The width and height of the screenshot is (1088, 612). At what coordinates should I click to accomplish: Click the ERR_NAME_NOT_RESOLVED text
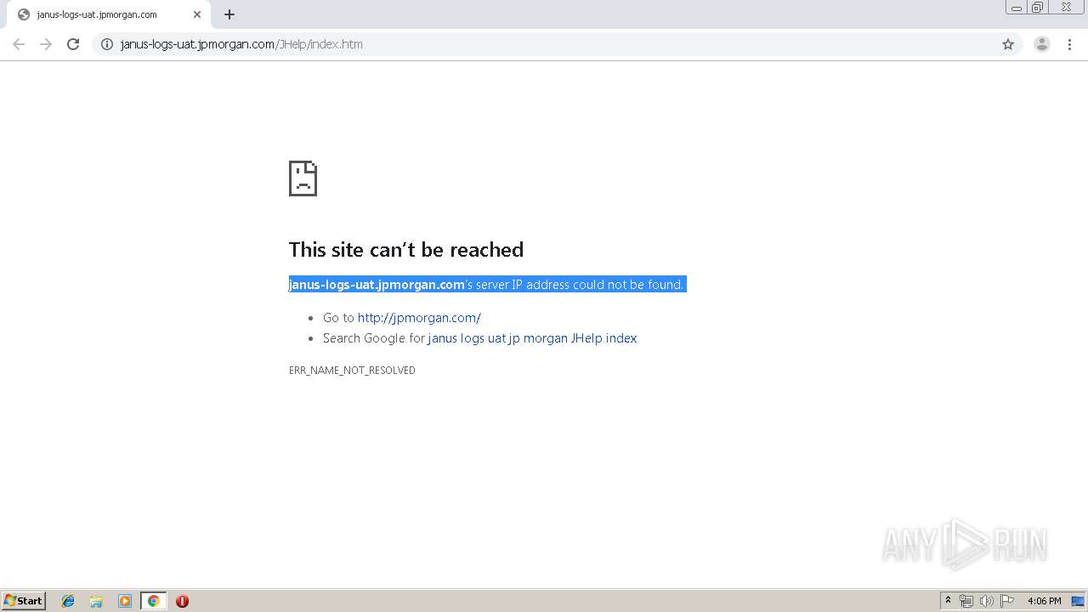[x=352, y=371]
